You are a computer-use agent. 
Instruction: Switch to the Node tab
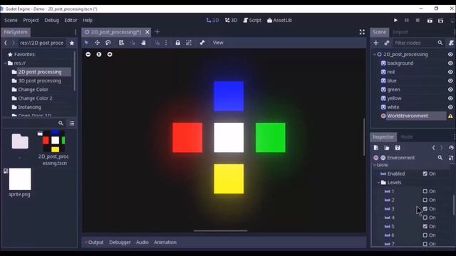(x=406, y=137)
